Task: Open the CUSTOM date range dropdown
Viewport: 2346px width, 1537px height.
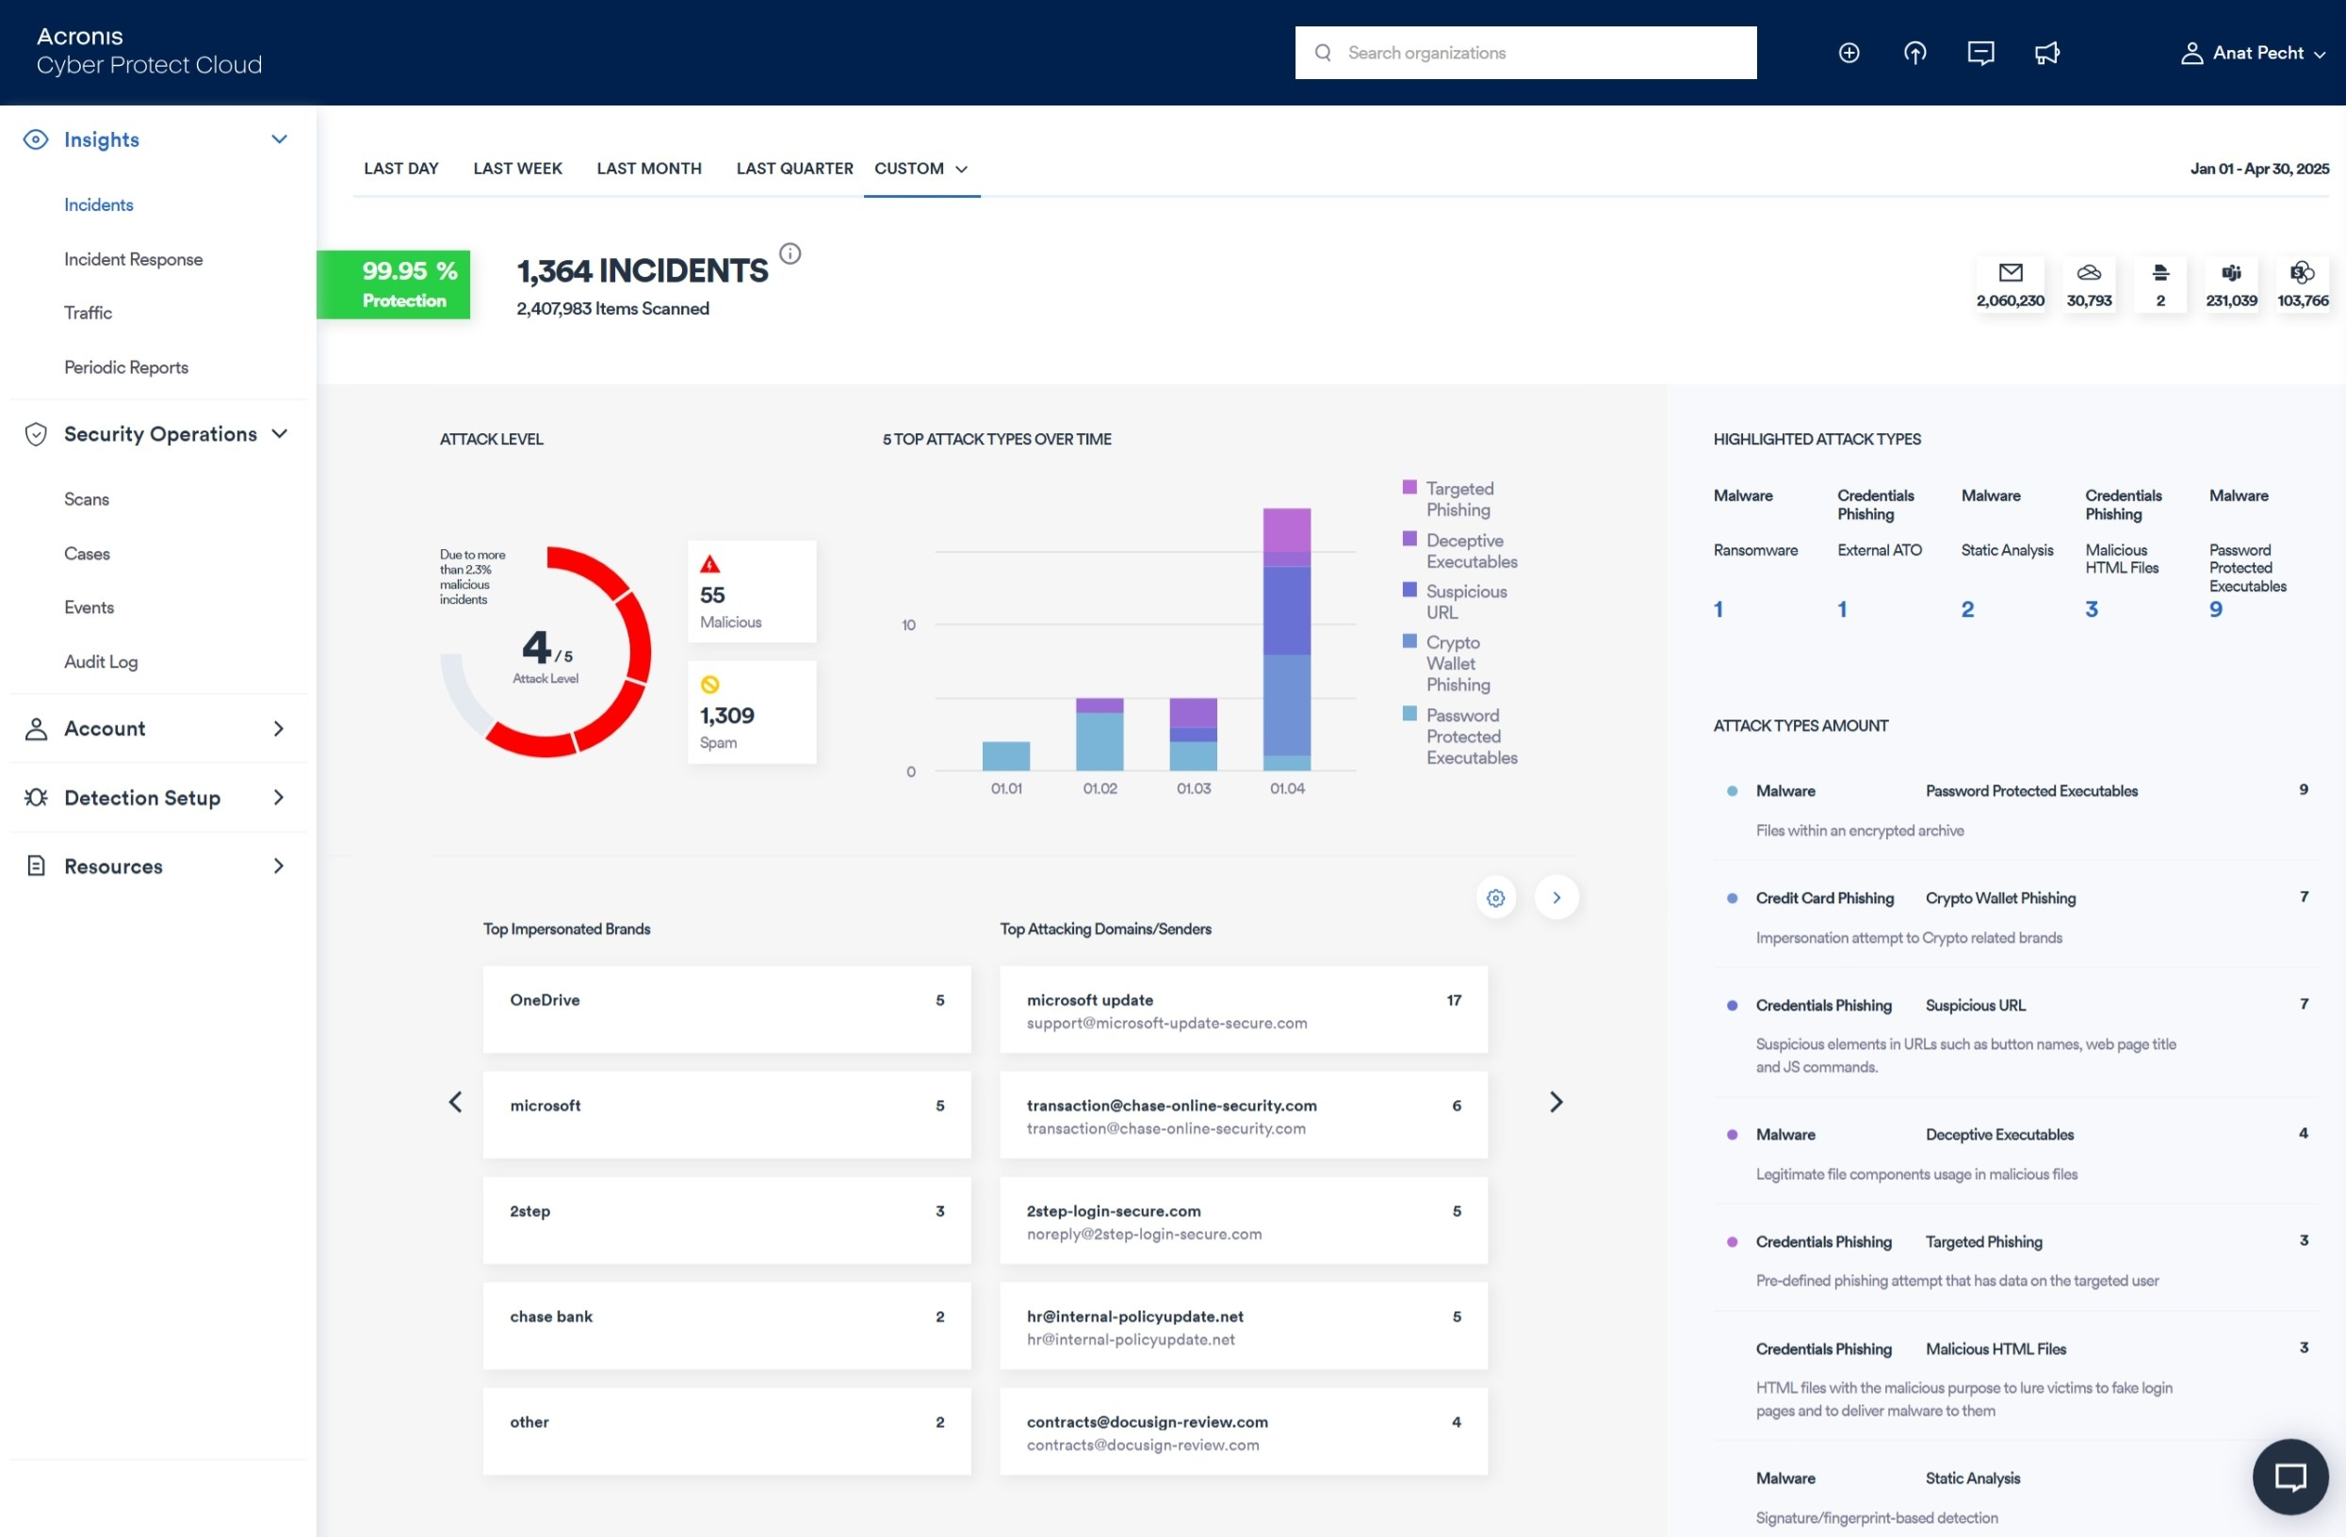Action: click(x=920, y=169)
